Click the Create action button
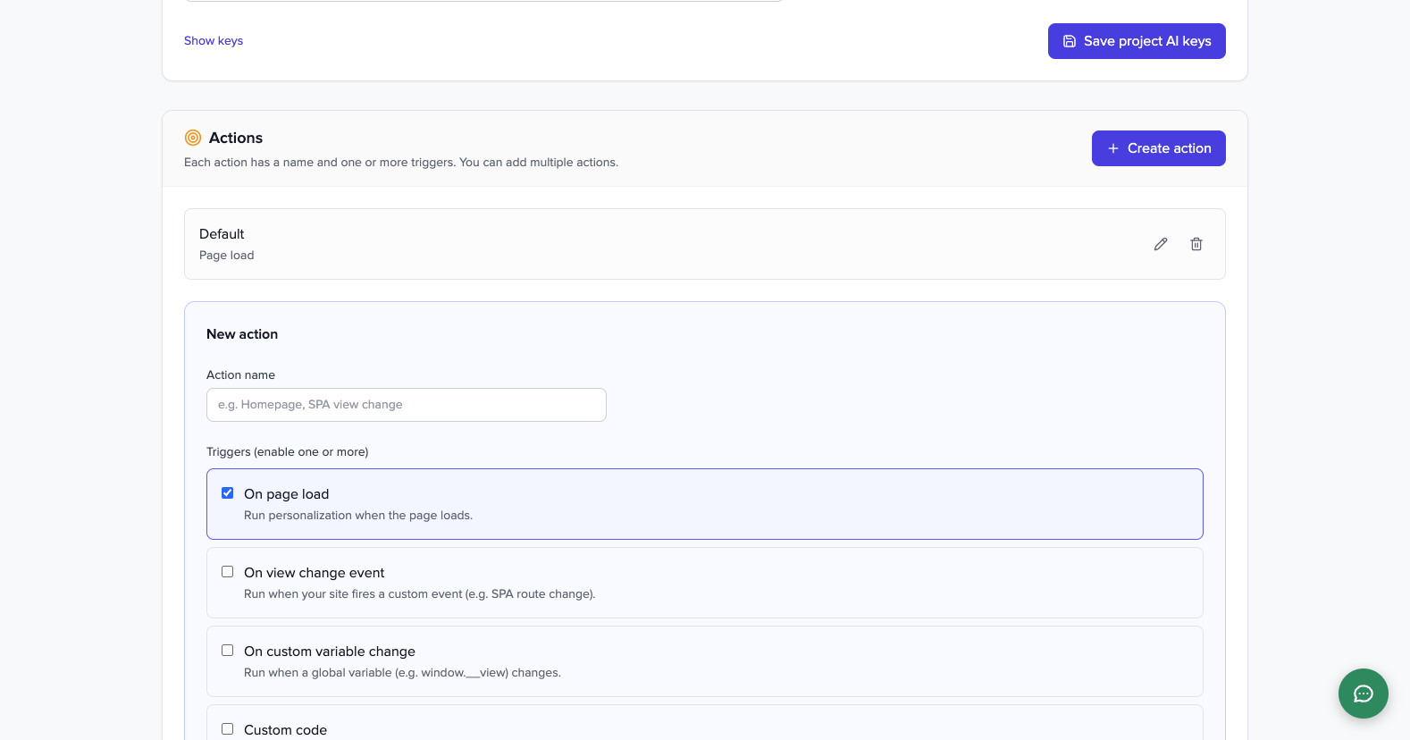Image resolution: width=1410 pixels, height=740 pixels. 1159,147
